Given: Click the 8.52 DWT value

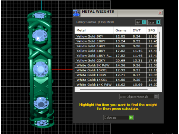Looking at the screenshot, I should click(136, 41).
